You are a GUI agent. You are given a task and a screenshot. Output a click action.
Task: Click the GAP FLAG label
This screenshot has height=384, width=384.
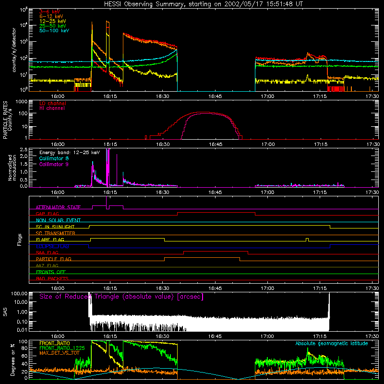pos(47,214)
